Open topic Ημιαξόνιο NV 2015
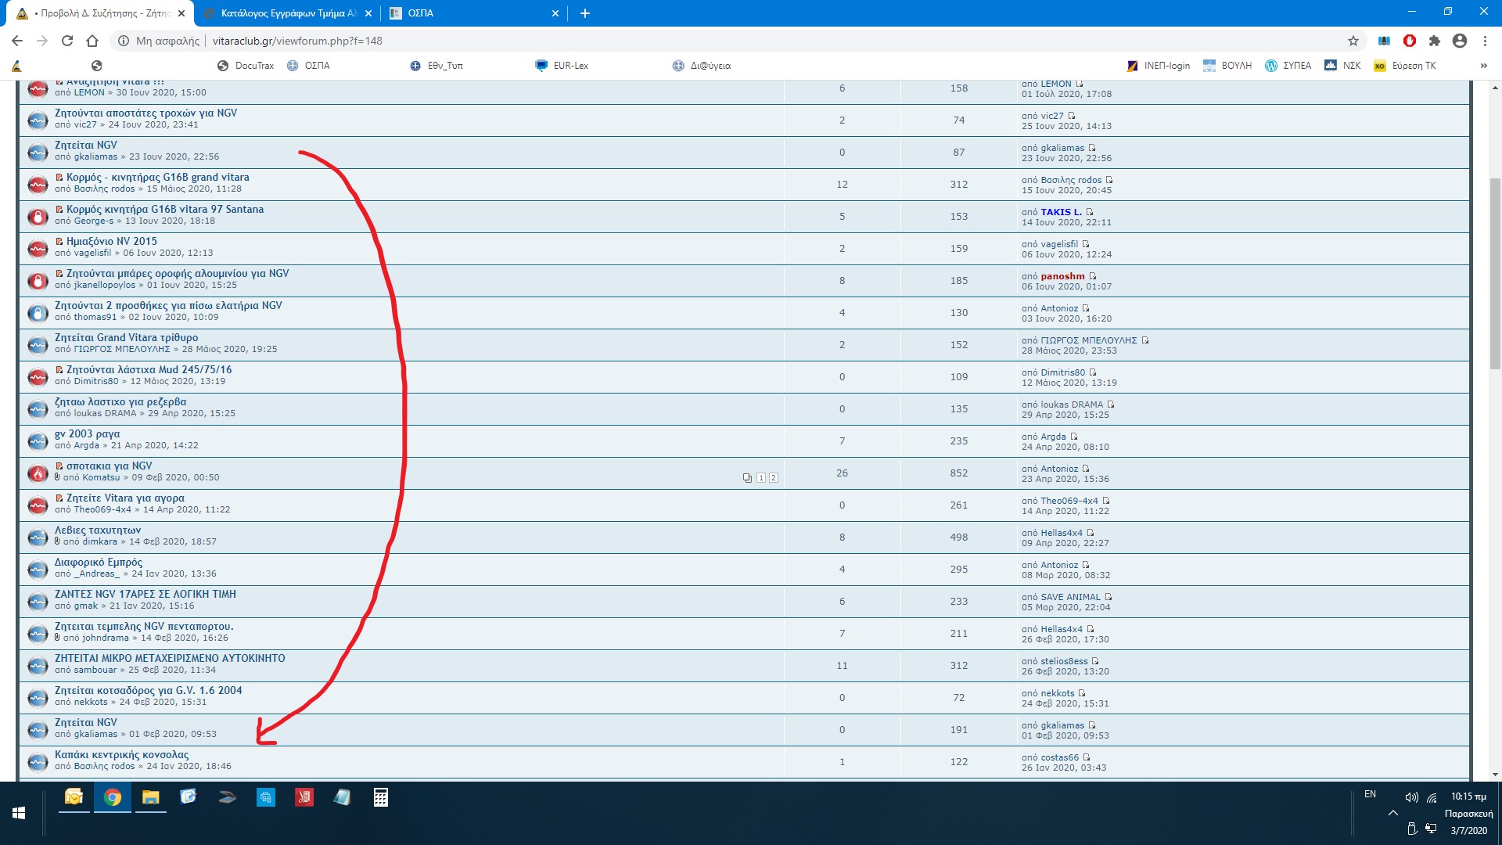This screenshot has height=845, width=1502. tap(112, 241)
